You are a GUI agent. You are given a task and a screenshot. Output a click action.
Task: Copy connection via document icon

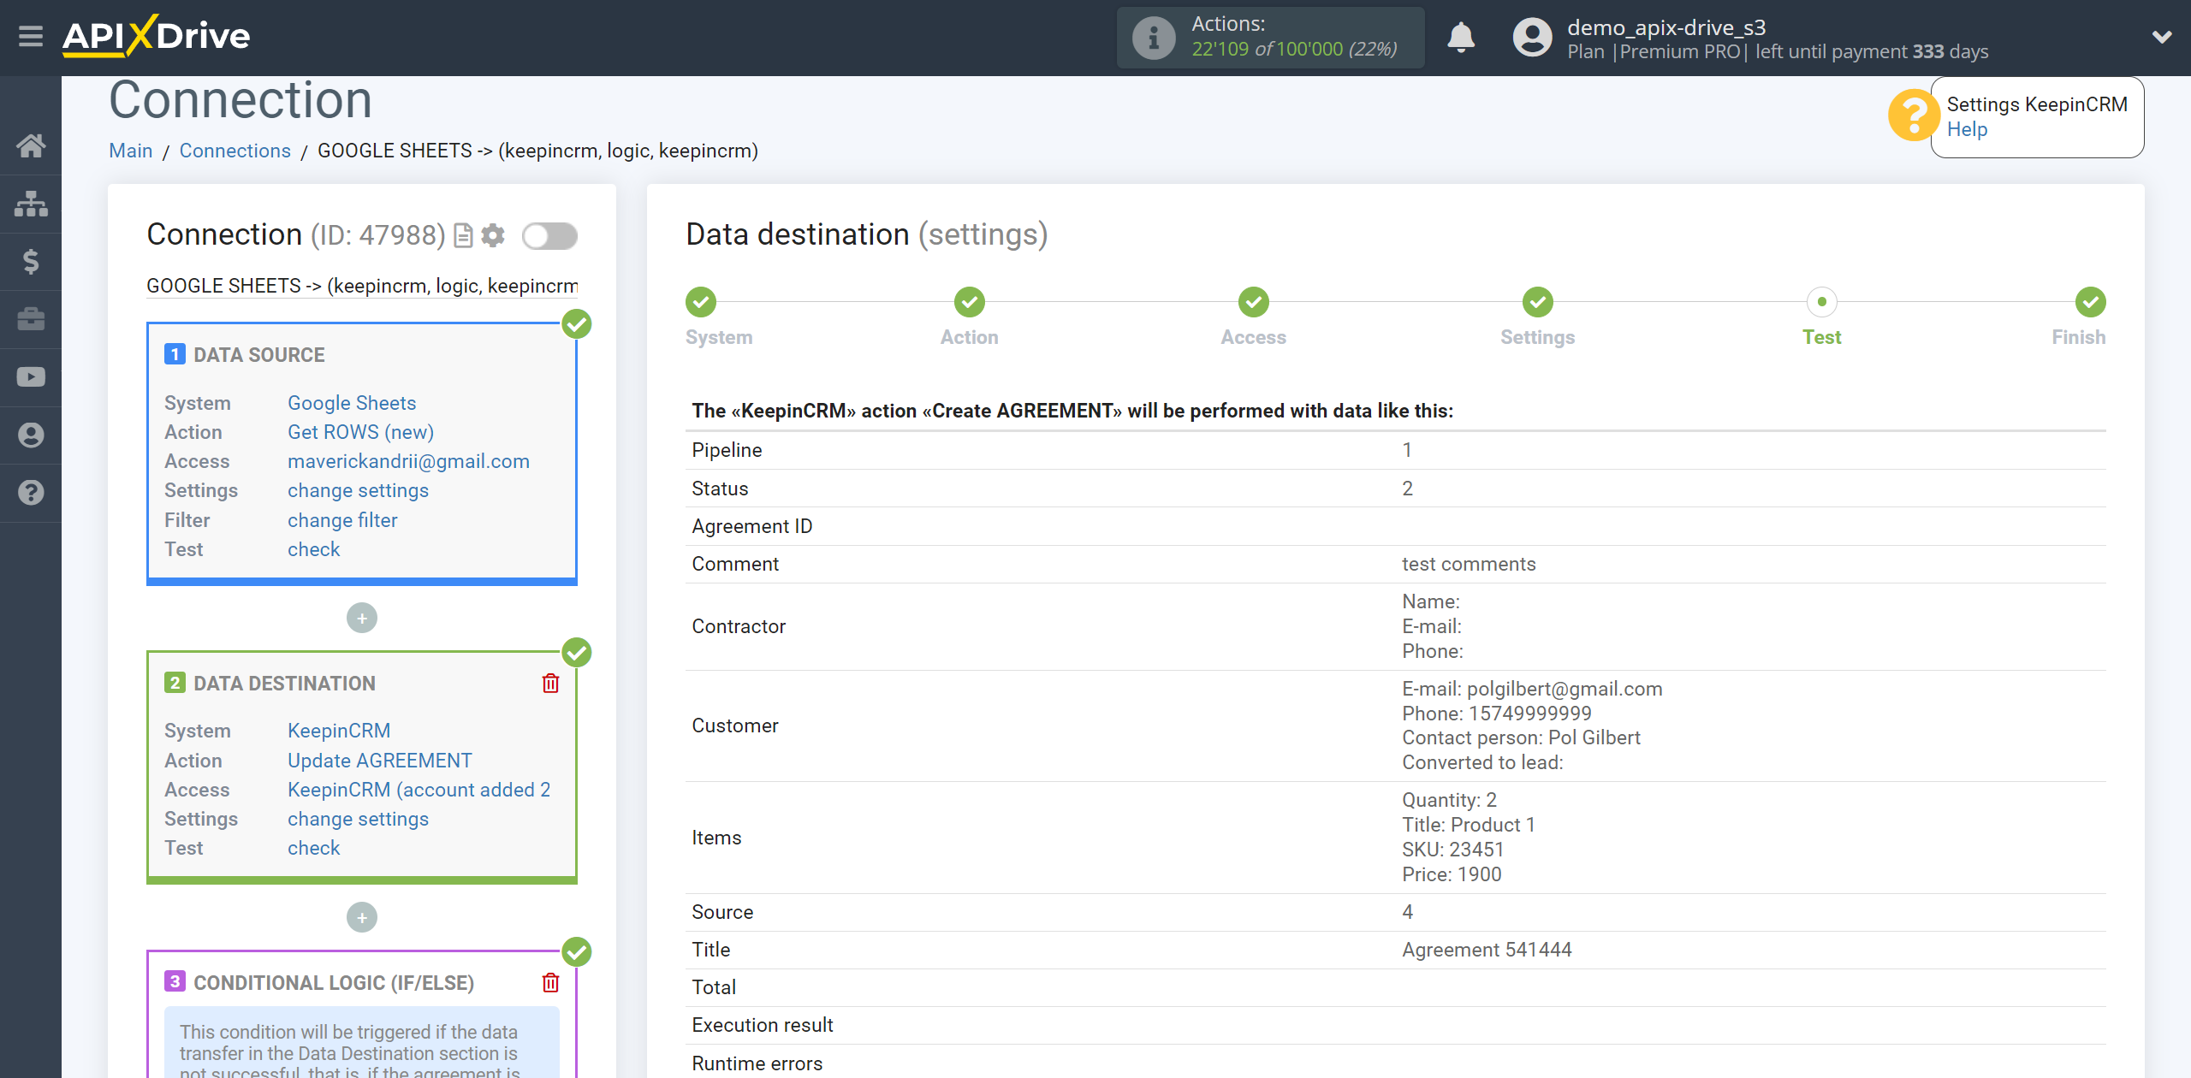point(463,235)
